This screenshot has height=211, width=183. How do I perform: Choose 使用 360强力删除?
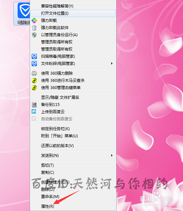(73, 74)
